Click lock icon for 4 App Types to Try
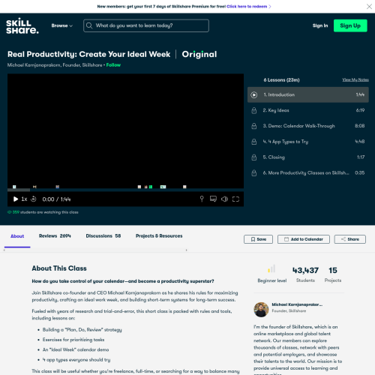The width and height of the screenshot is (375, 375). pyautogui.click(x=254, y=142)
